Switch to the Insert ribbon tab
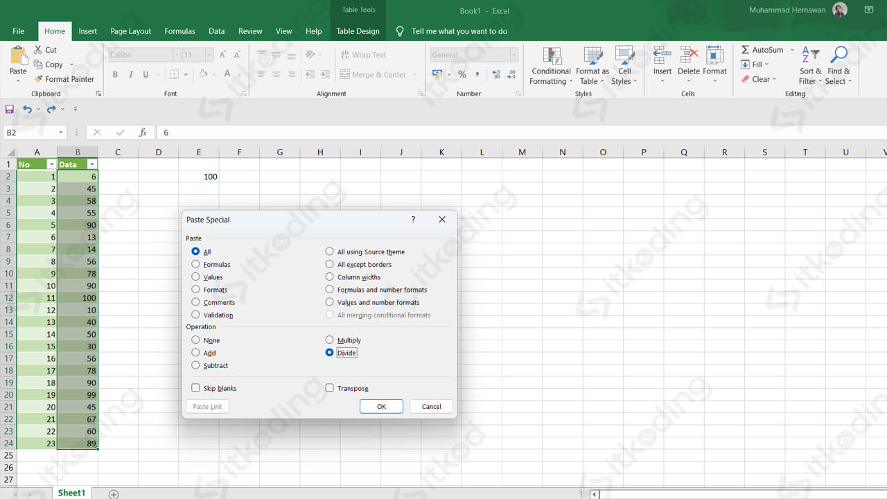 click(87, 31)
